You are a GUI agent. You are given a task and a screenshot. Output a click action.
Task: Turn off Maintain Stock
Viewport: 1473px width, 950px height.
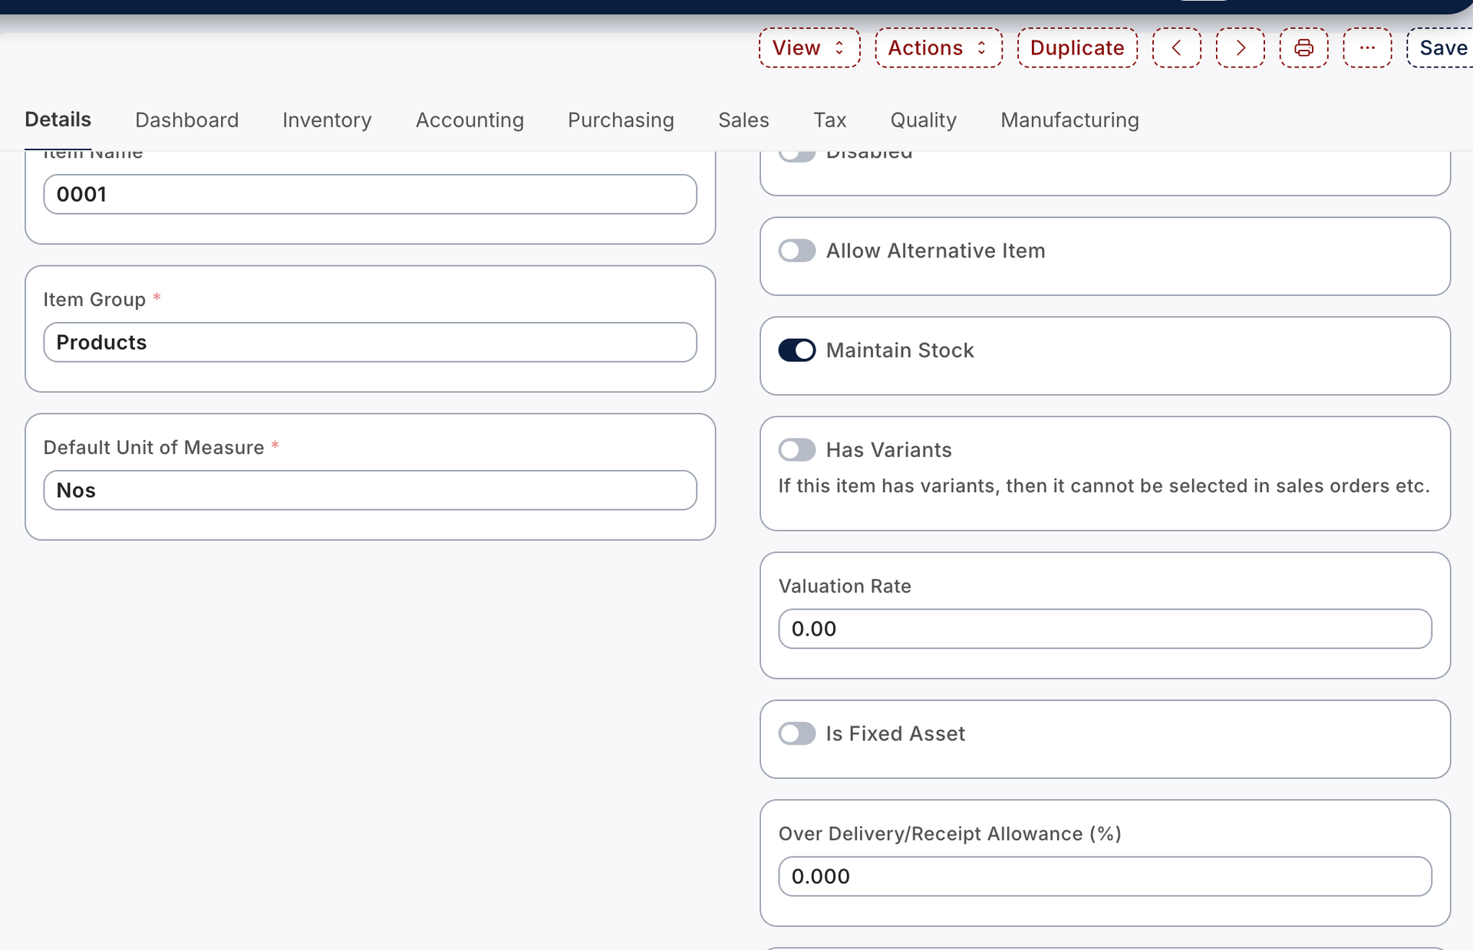[797, 350]
